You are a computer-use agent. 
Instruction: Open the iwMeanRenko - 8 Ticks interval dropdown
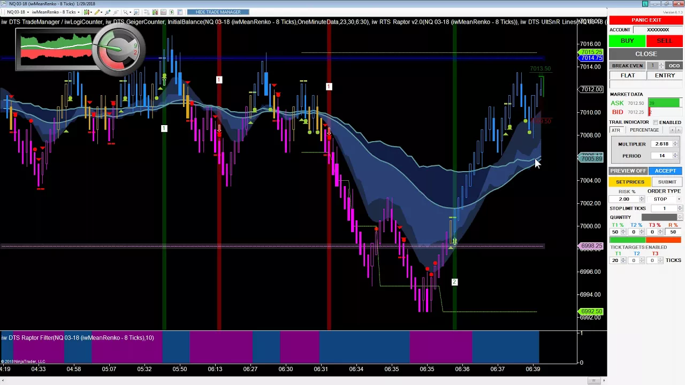coord(56,12)
